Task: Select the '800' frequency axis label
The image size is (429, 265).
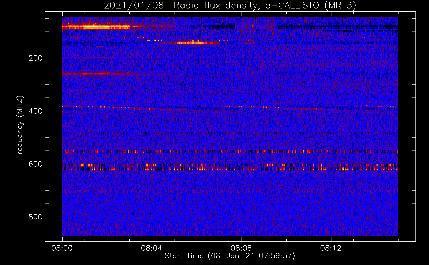Action: click(x=36, y=217)
